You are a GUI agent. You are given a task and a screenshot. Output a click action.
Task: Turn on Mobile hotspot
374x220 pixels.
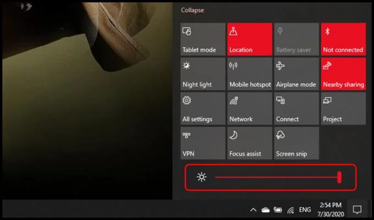[250, 74]
